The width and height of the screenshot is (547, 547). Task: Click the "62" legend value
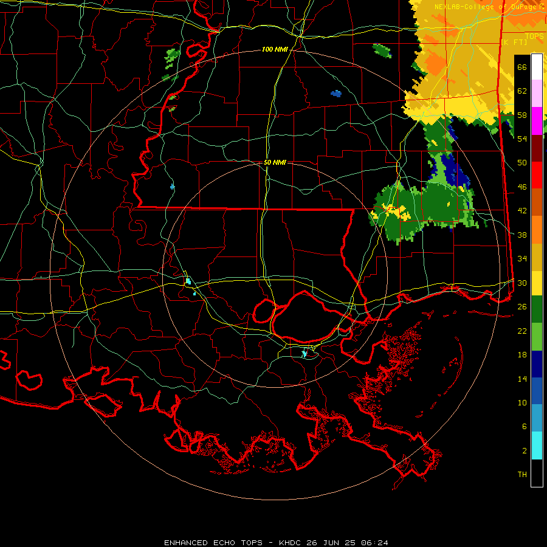522,91
